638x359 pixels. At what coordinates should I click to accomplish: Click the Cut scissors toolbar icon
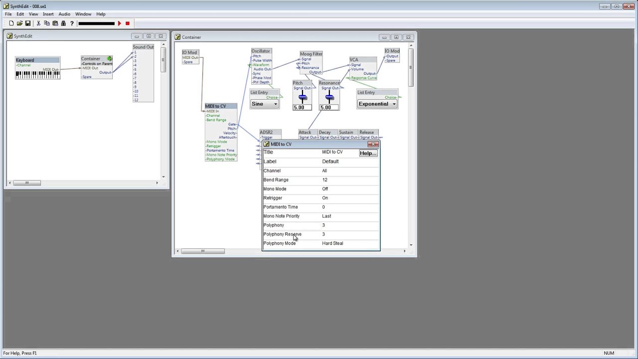tap(38, 23)
